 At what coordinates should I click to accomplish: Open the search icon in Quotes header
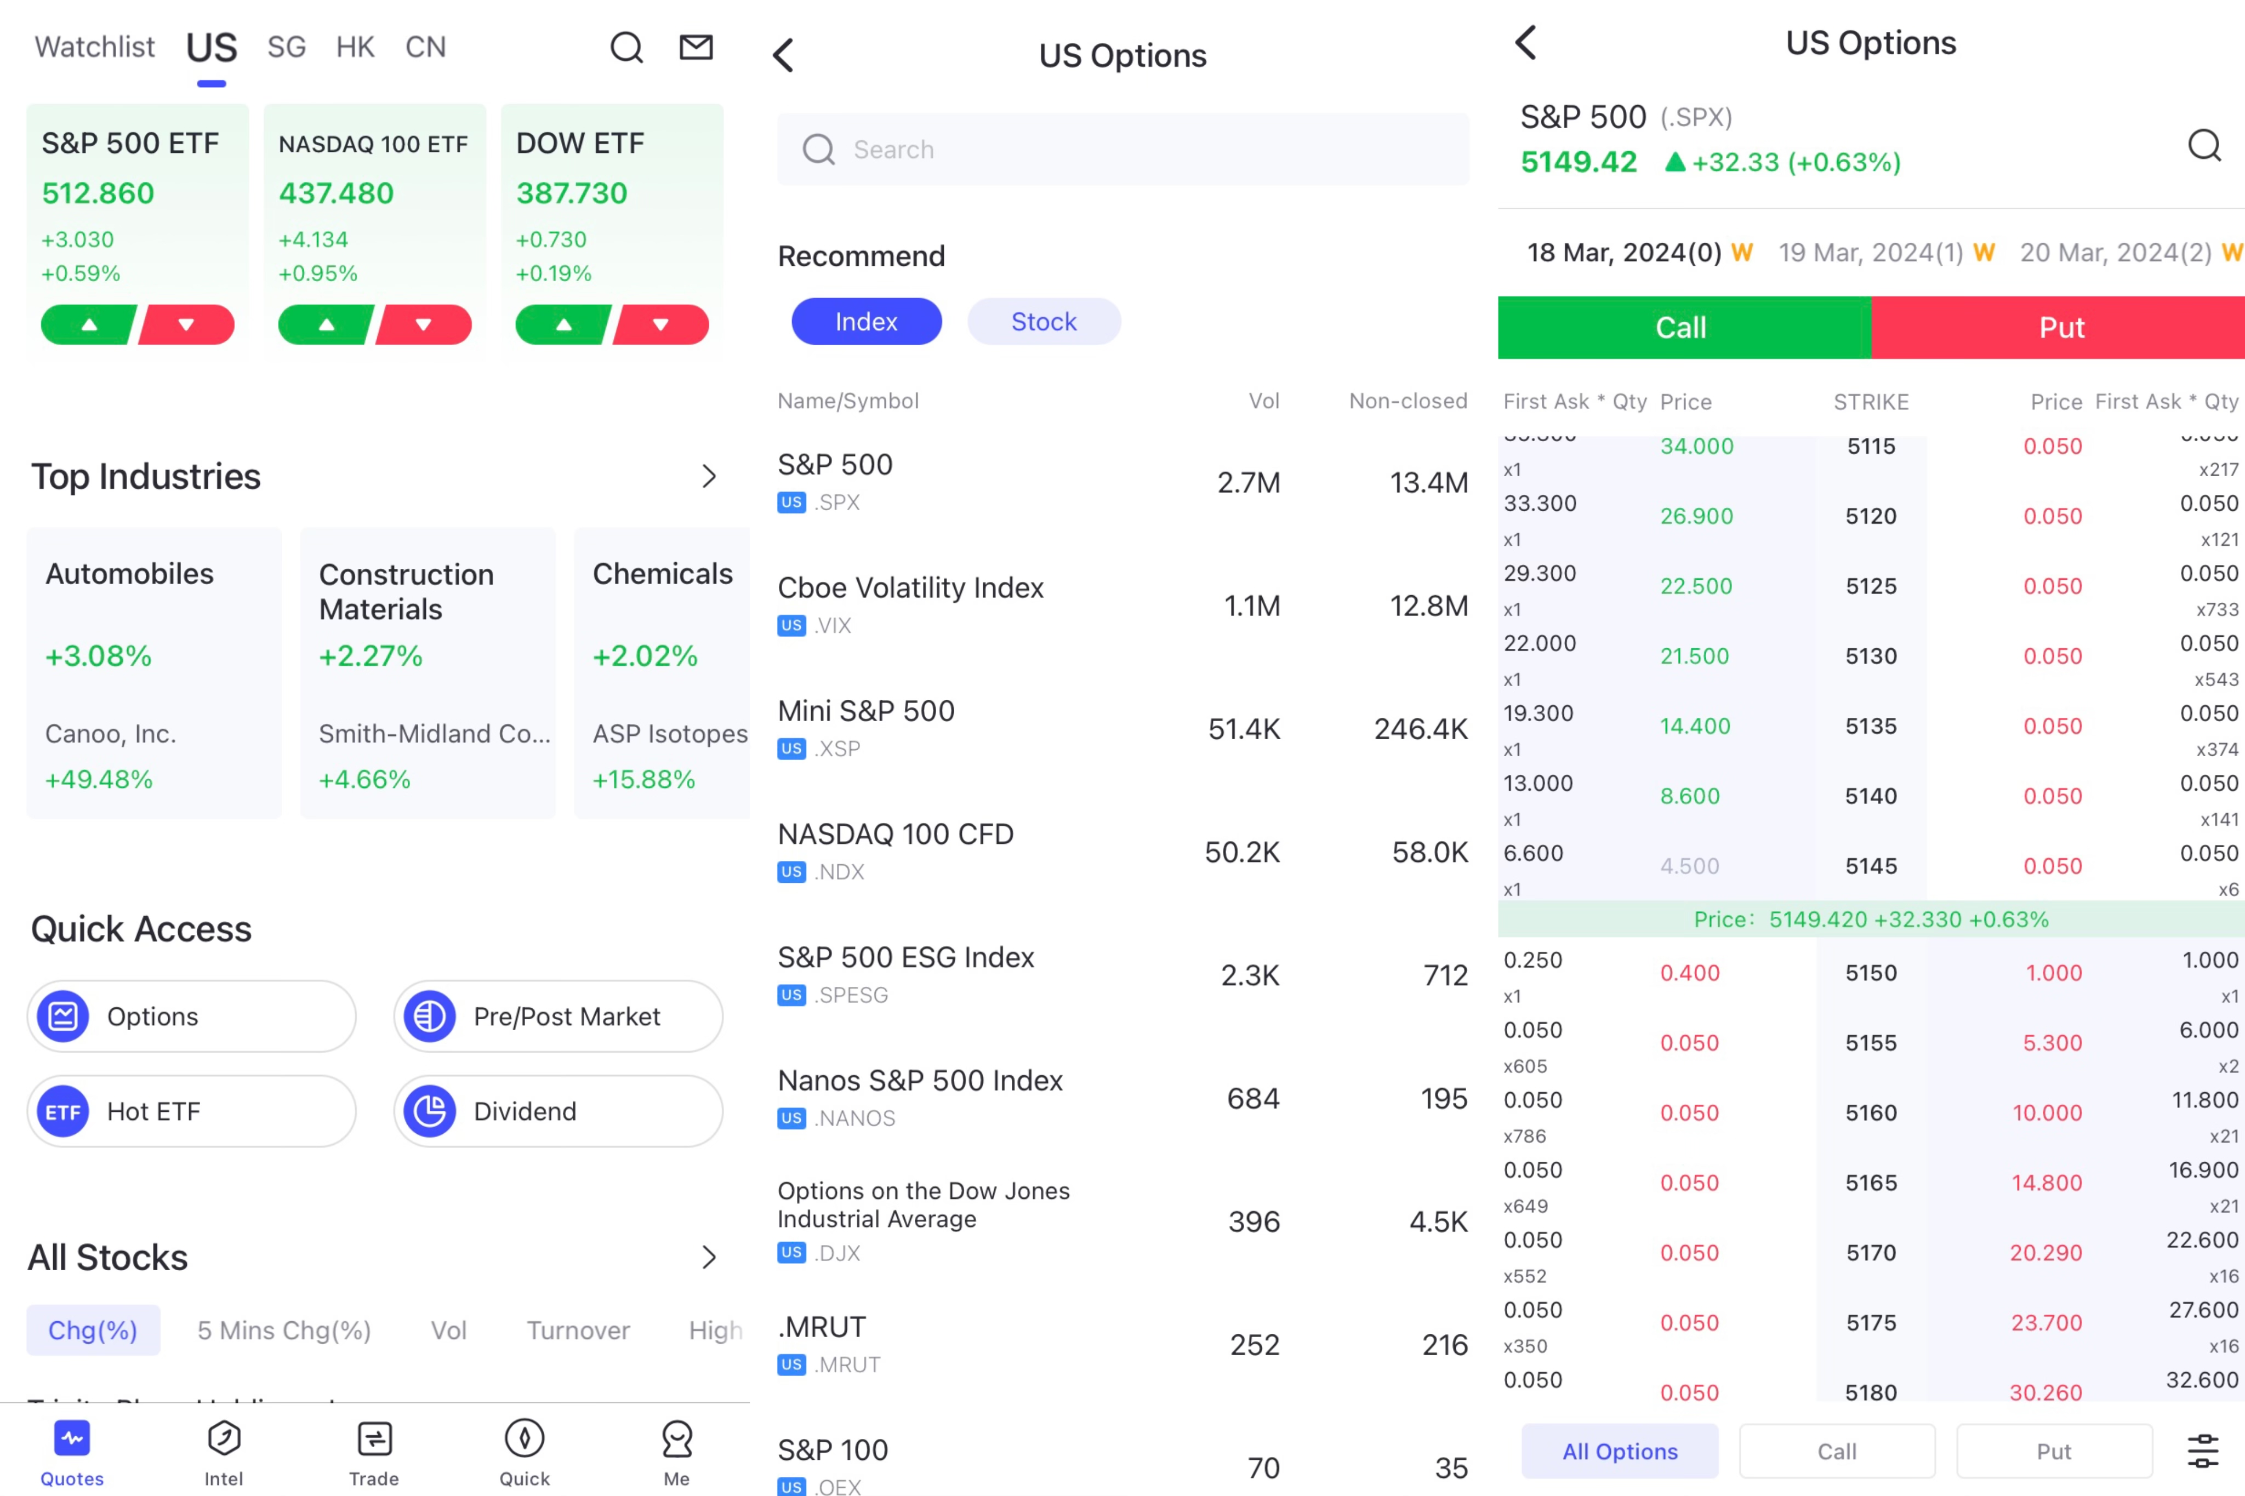(626, 47)
